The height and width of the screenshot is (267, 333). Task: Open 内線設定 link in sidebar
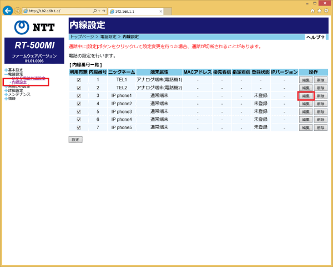[x=19, y=82]
